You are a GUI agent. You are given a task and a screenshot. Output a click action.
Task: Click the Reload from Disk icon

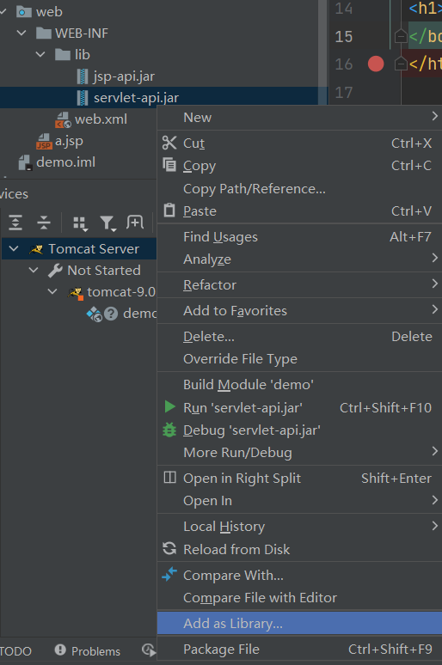click(x=169, y=548)
